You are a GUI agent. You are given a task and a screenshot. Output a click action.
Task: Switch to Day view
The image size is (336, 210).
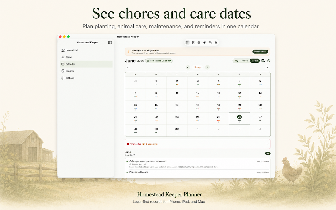tap(236, 61)
